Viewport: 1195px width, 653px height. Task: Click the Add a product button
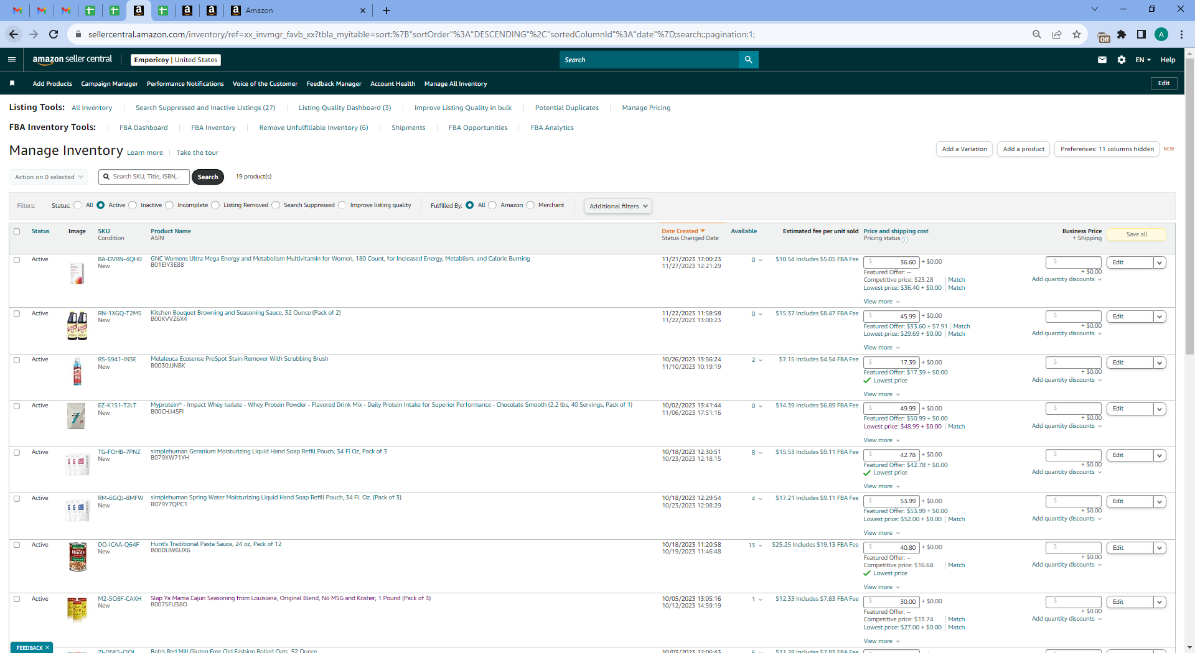1023,149
